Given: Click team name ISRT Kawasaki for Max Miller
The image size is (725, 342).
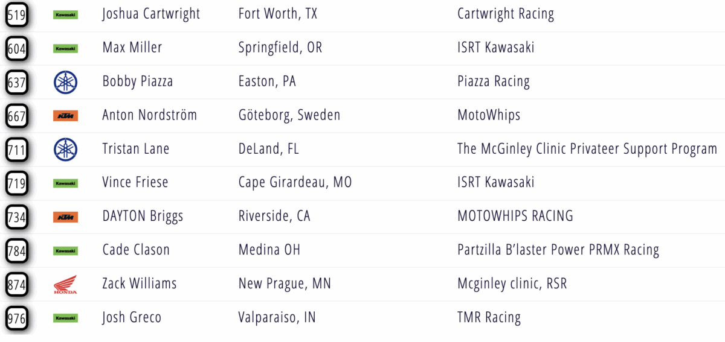Looking at the screenshot, I should point(495,48).
